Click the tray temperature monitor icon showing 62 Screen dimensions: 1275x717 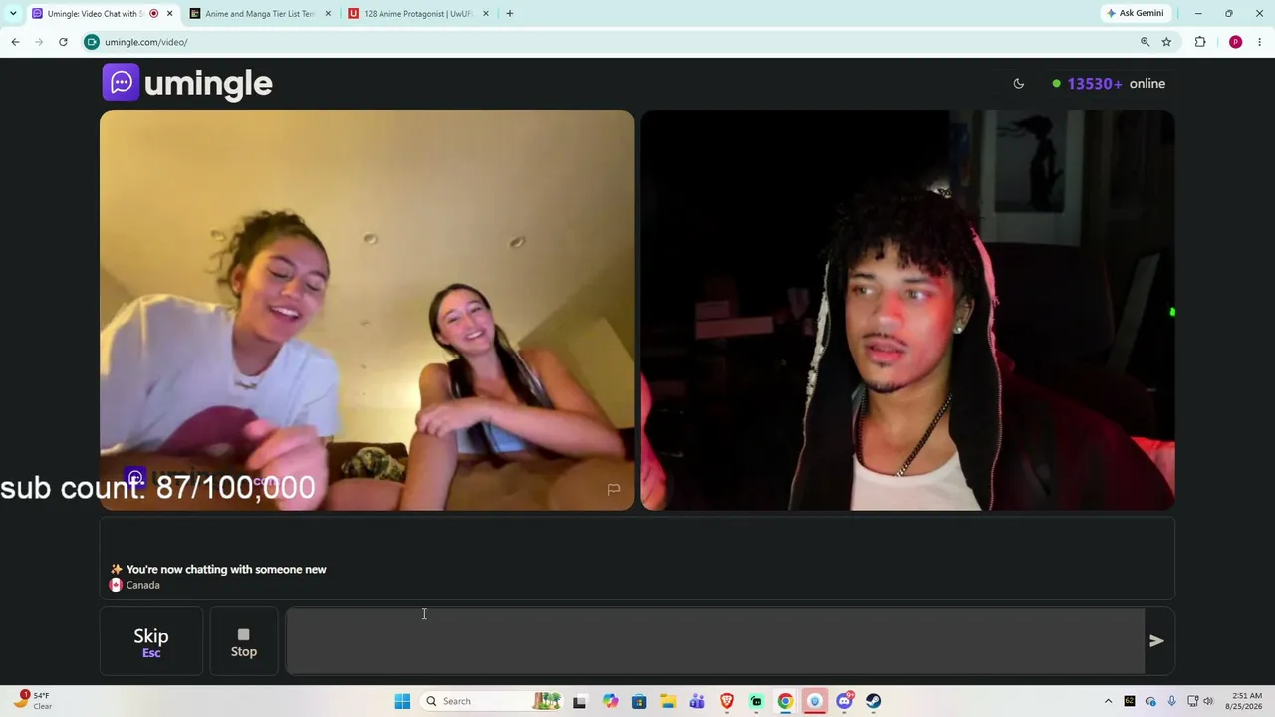pyautogui.click(x=1129, y=701)
